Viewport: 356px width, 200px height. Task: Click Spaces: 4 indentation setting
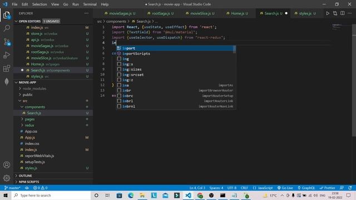pos(216,188)
